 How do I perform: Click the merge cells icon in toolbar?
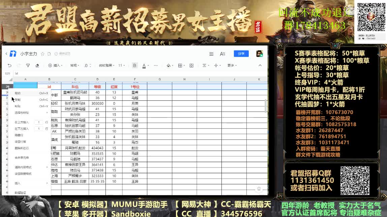click(x=191, y=65)
